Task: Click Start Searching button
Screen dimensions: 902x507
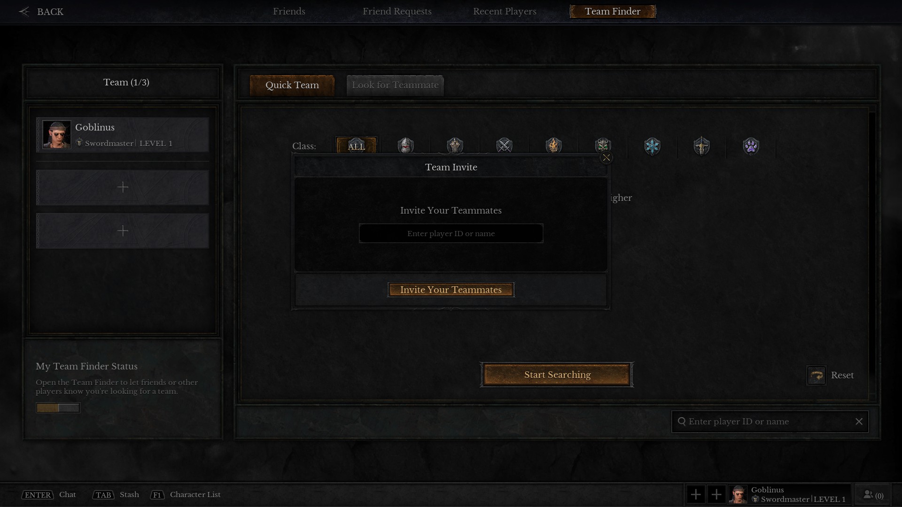Action: pyautogui.click(x=557, y=374)
